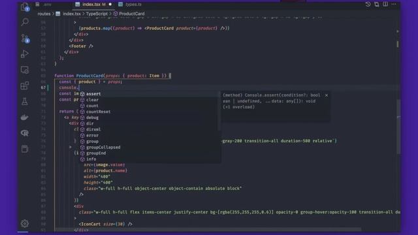Choose countReset from the suggestions
This screenshot has width=418, height=235.
[x=150, y=112]
